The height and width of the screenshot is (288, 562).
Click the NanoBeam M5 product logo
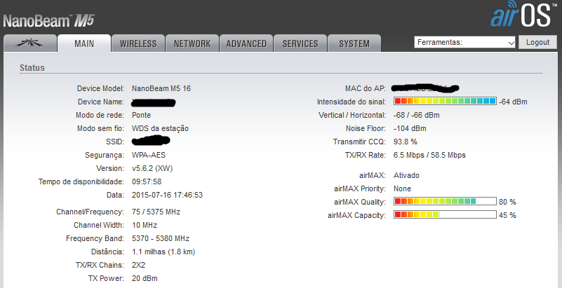coord(48,21)
